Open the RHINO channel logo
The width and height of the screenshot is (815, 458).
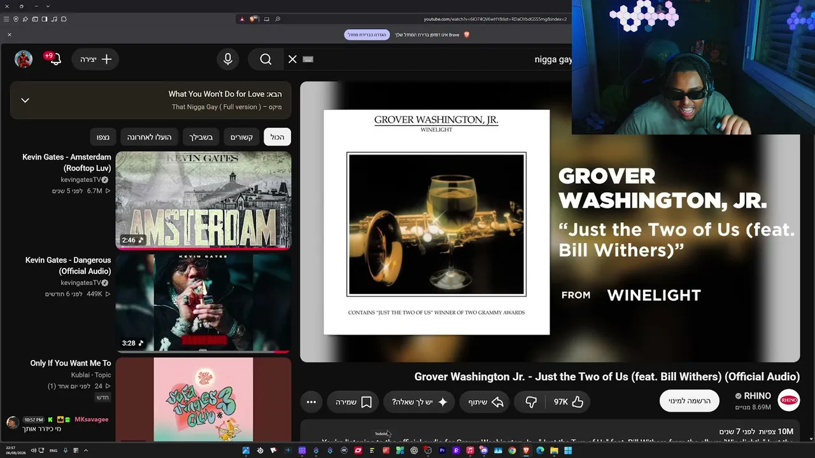pyautogui.click(x=789, y=400)
